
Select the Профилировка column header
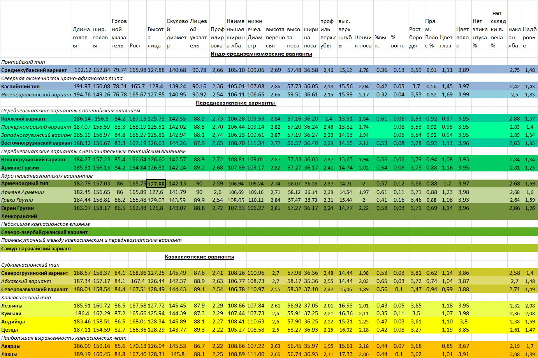(217, 37)
